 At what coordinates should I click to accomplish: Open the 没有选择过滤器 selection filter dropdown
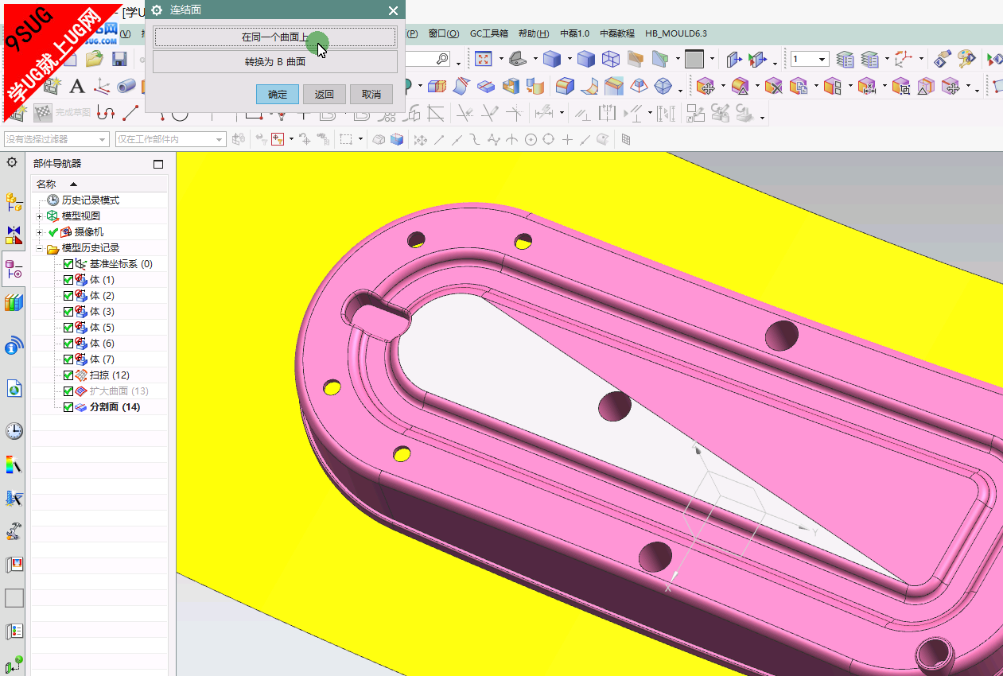click(56, 139)
